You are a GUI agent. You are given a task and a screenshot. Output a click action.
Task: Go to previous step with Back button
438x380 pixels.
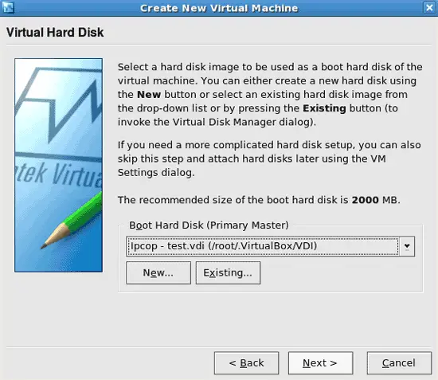pos(246,363)
